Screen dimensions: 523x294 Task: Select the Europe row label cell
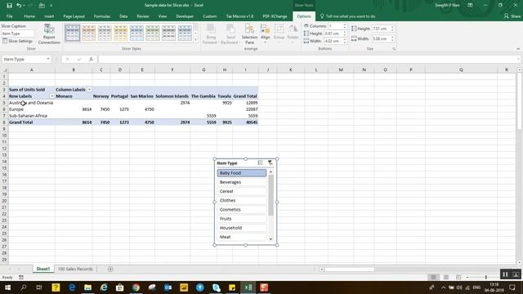pos(32,109)
